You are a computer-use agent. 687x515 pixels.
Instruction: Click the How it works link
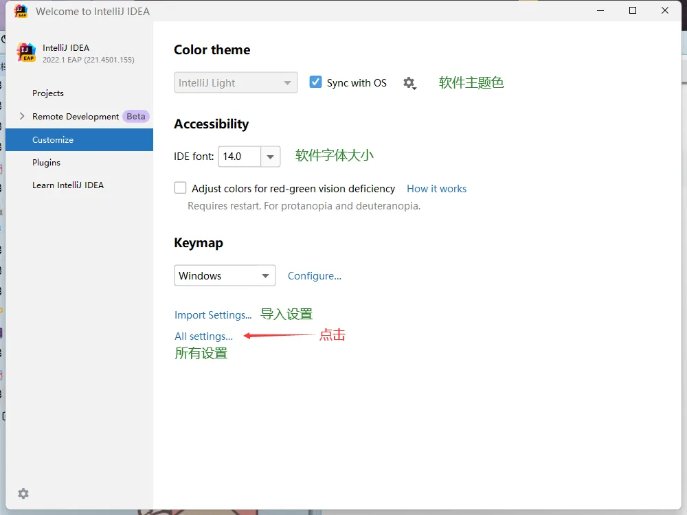(436, 189)
